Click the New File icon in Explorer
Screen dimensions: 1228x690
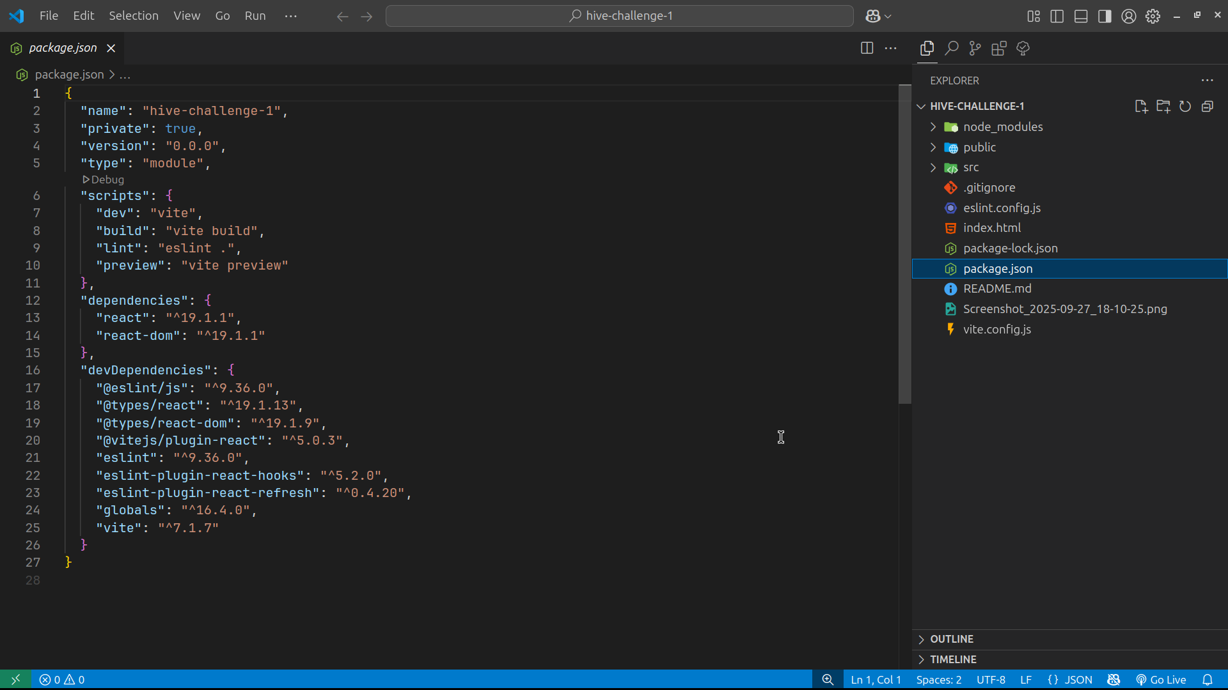tap(1141, 107)
